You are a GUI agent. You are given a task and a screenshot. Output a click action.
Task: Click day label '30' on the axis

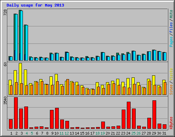tap(159, 133)
